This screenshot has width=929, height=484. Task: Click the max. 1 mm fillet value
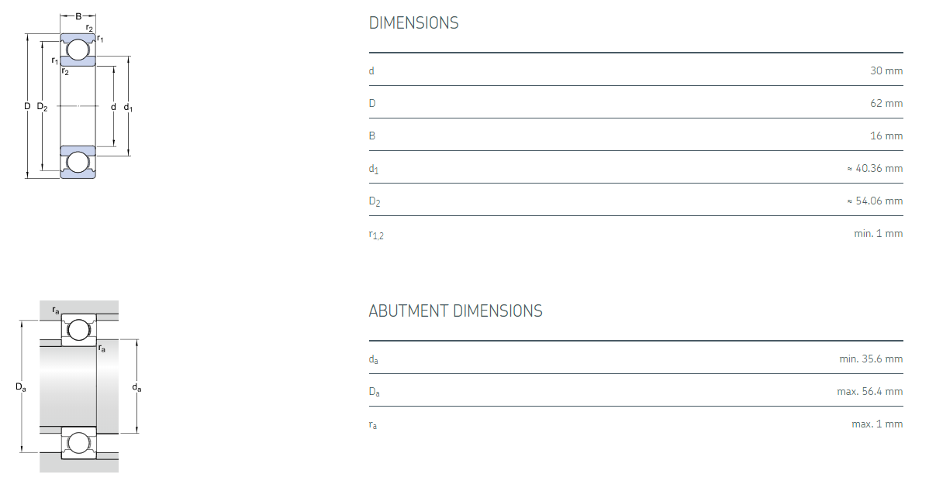pyautogui.click(x=877, y=424)
